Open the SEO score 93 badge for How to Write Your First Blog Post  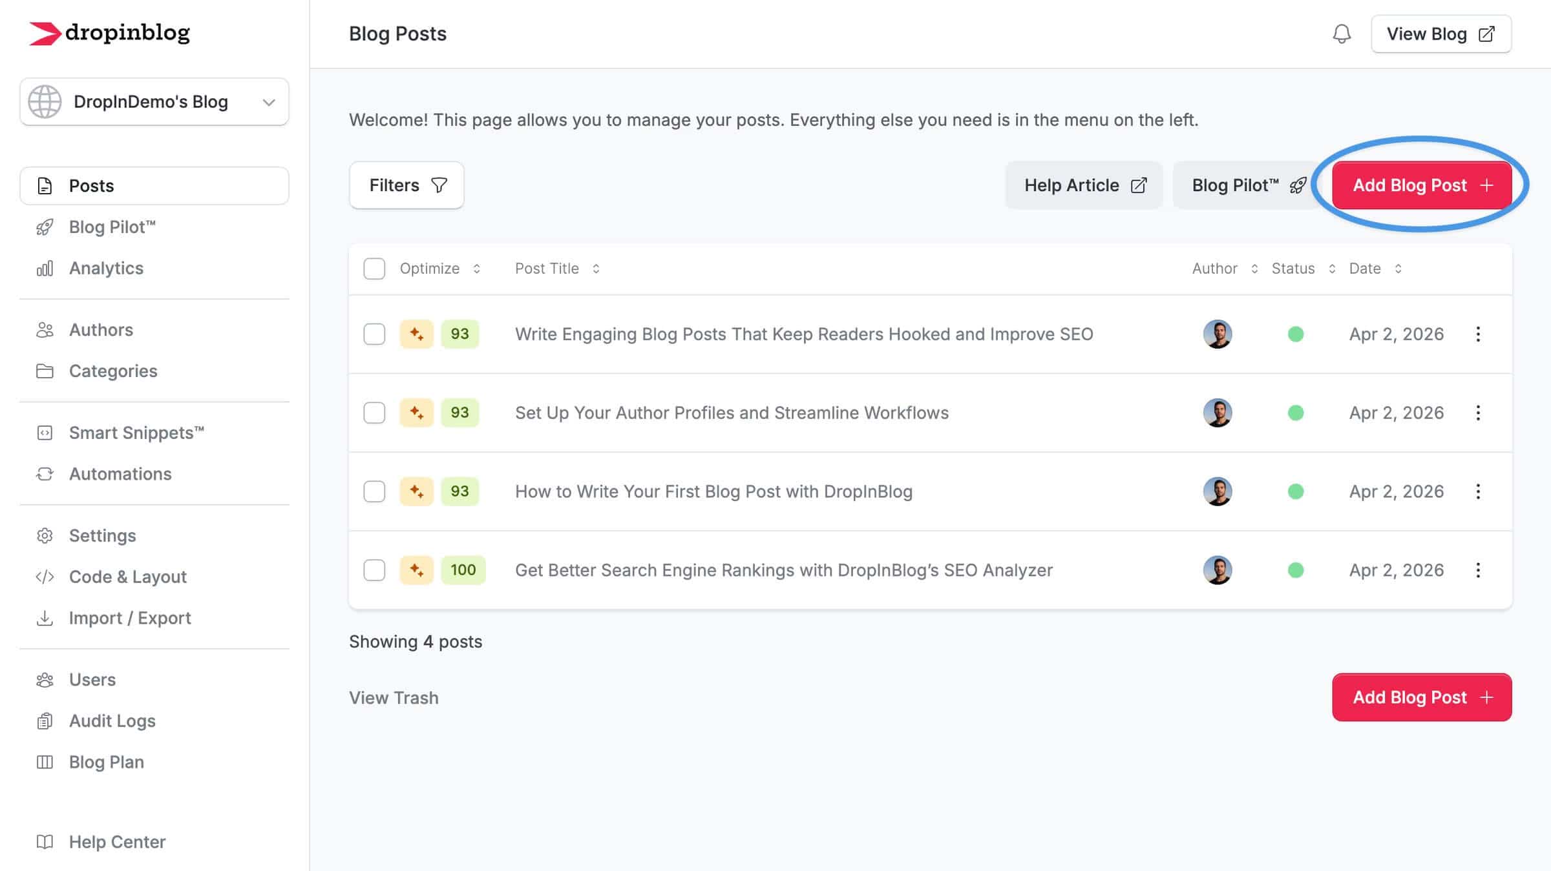pyautogui.click(x=460, y=491)
